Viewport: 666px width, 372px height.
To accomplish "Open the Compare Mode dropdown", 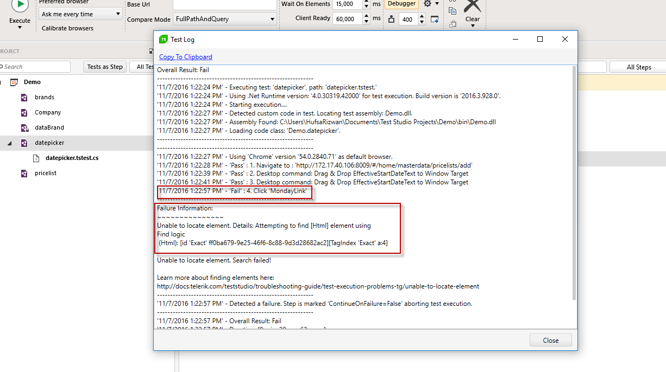I will [225, 20].
